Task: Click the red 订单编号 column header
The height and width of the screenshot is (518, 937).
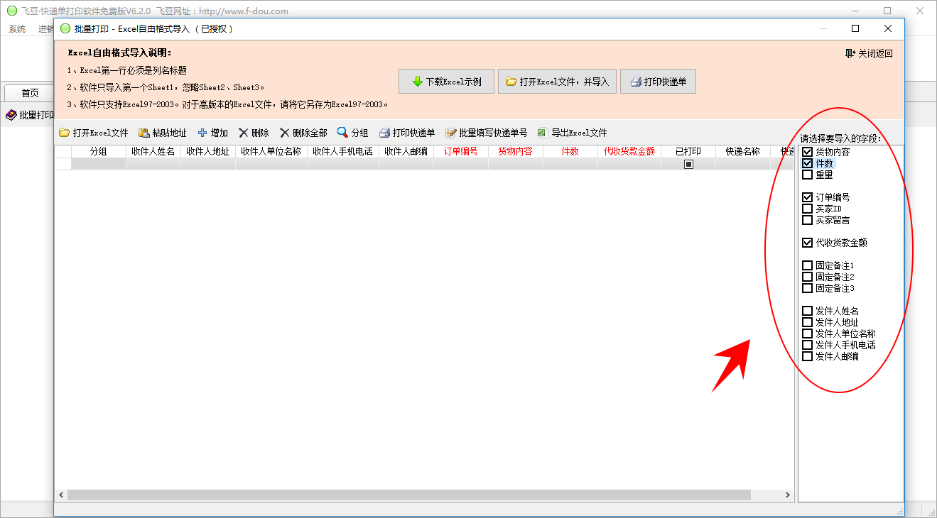Action: coord(461,151)
